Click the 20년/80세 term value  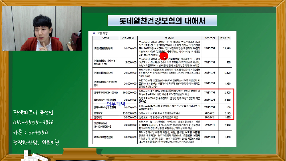210,125
